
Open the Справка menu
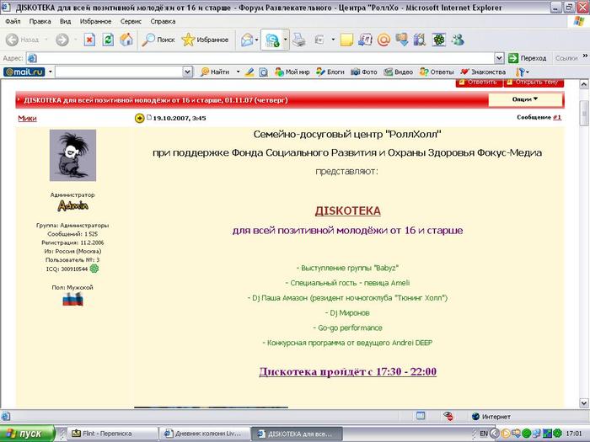tap(163, 21)
